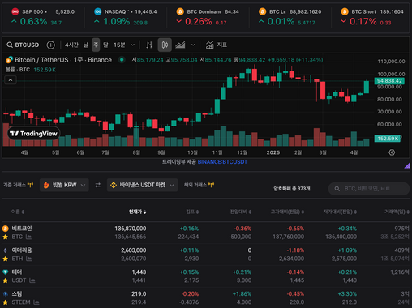Expand the 15분 interval dropdown
This screenshot has width=412, height=308.
coord(124,45)
